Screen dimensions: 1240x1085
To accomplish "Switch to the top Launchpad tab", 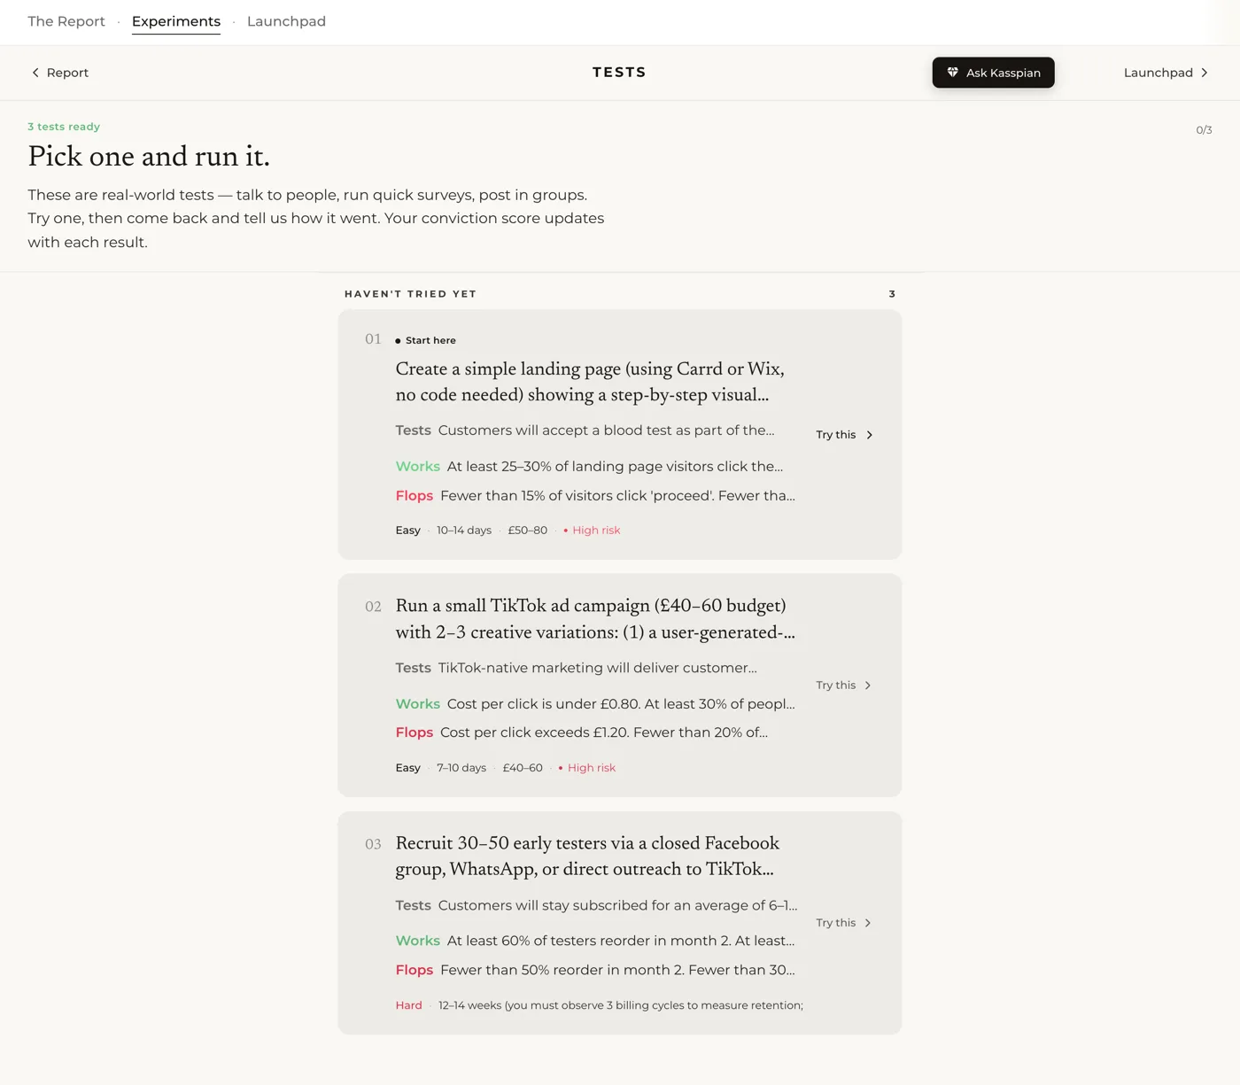I will [x=286, y=21].
